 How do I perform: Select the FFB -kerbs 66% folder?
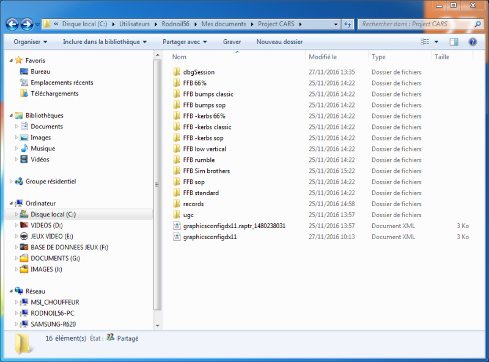[204, 116]
